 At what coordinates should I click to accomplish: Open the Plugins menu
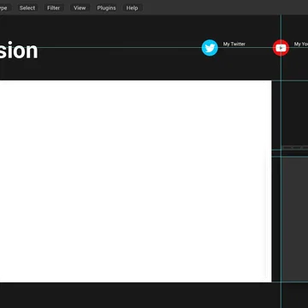click(106, 8)
